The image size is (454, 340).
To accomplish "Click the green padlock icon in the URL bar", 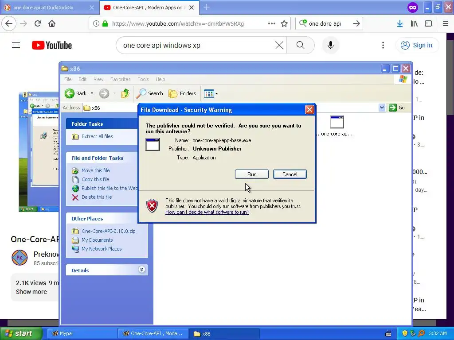I will pyautogui.click(x=105, y=23).
